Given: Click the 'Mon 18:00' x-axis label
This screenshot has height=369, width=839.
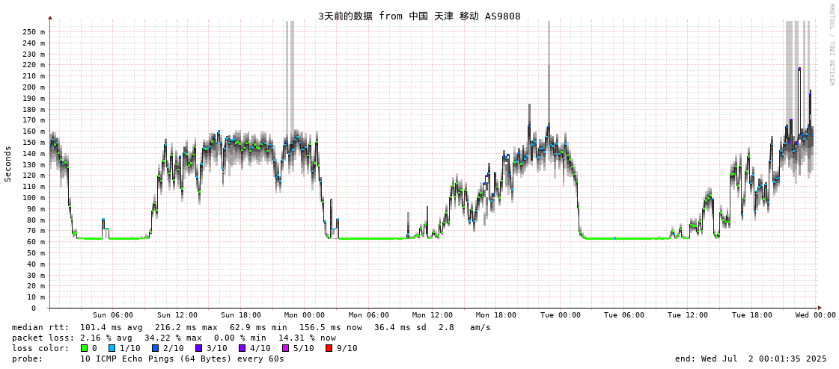Looking at the screenshot, I should point(496,315).
